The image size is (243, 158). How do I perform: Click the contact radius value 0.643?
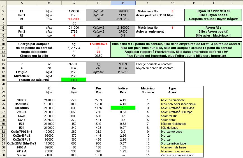tap(74, 68)
